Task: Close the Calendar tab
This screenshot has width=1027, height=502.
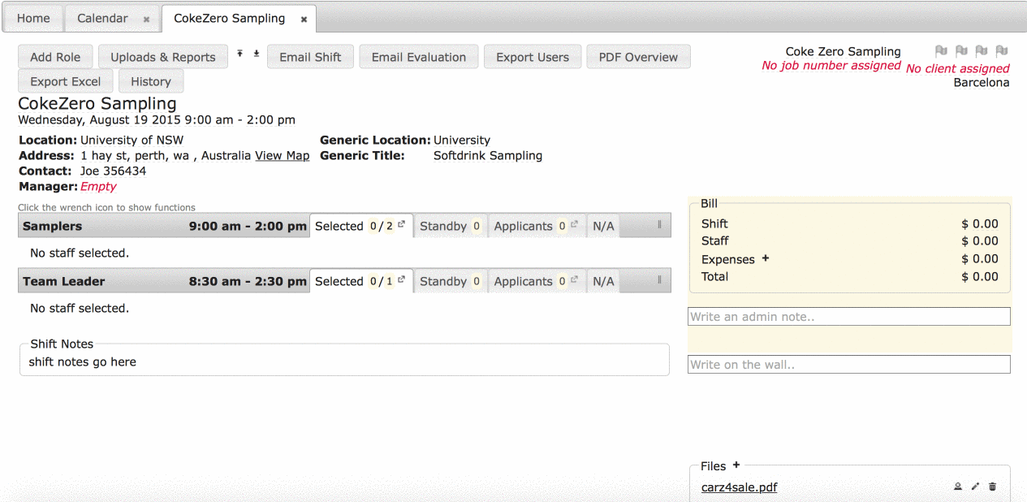Action: click(146, 19)
